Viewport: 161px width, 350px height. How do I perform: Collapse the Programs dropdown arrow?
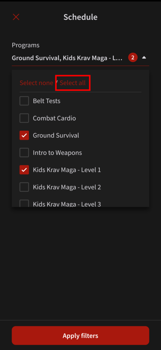click(x=144, y=57)
